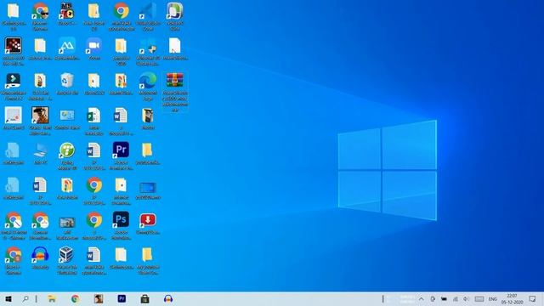Launch Premiere Pro from the taskbar

click(122, 298)
